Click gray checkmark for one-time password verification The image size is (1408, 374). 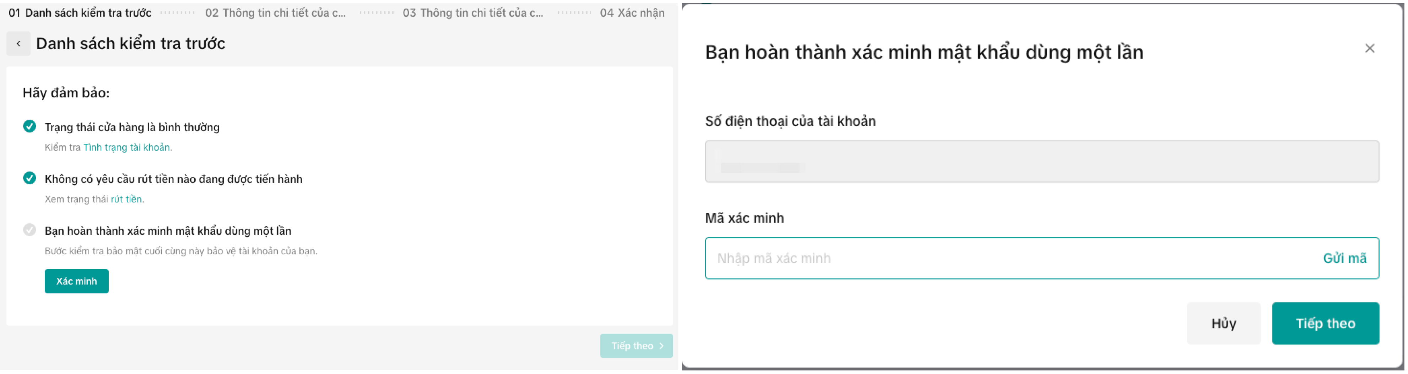pos(29,230)
